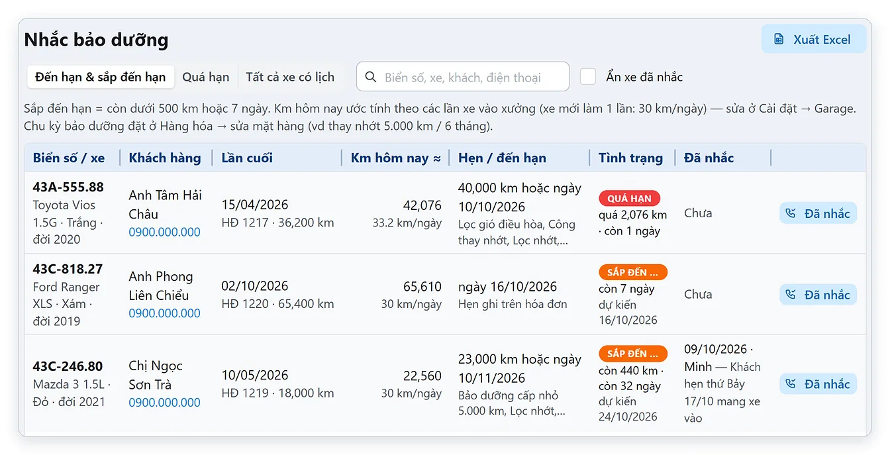The height and width of the screenshot is (455, 890).
Task: Click the còn 440 km status detail
Action: tap(631, 370)
